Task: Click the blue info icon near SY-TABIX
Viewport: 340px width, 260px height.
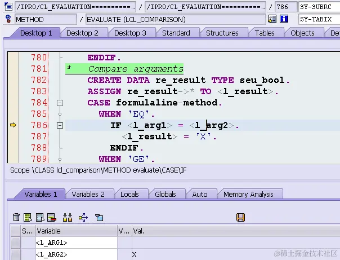Action: (x=284, y=19)
